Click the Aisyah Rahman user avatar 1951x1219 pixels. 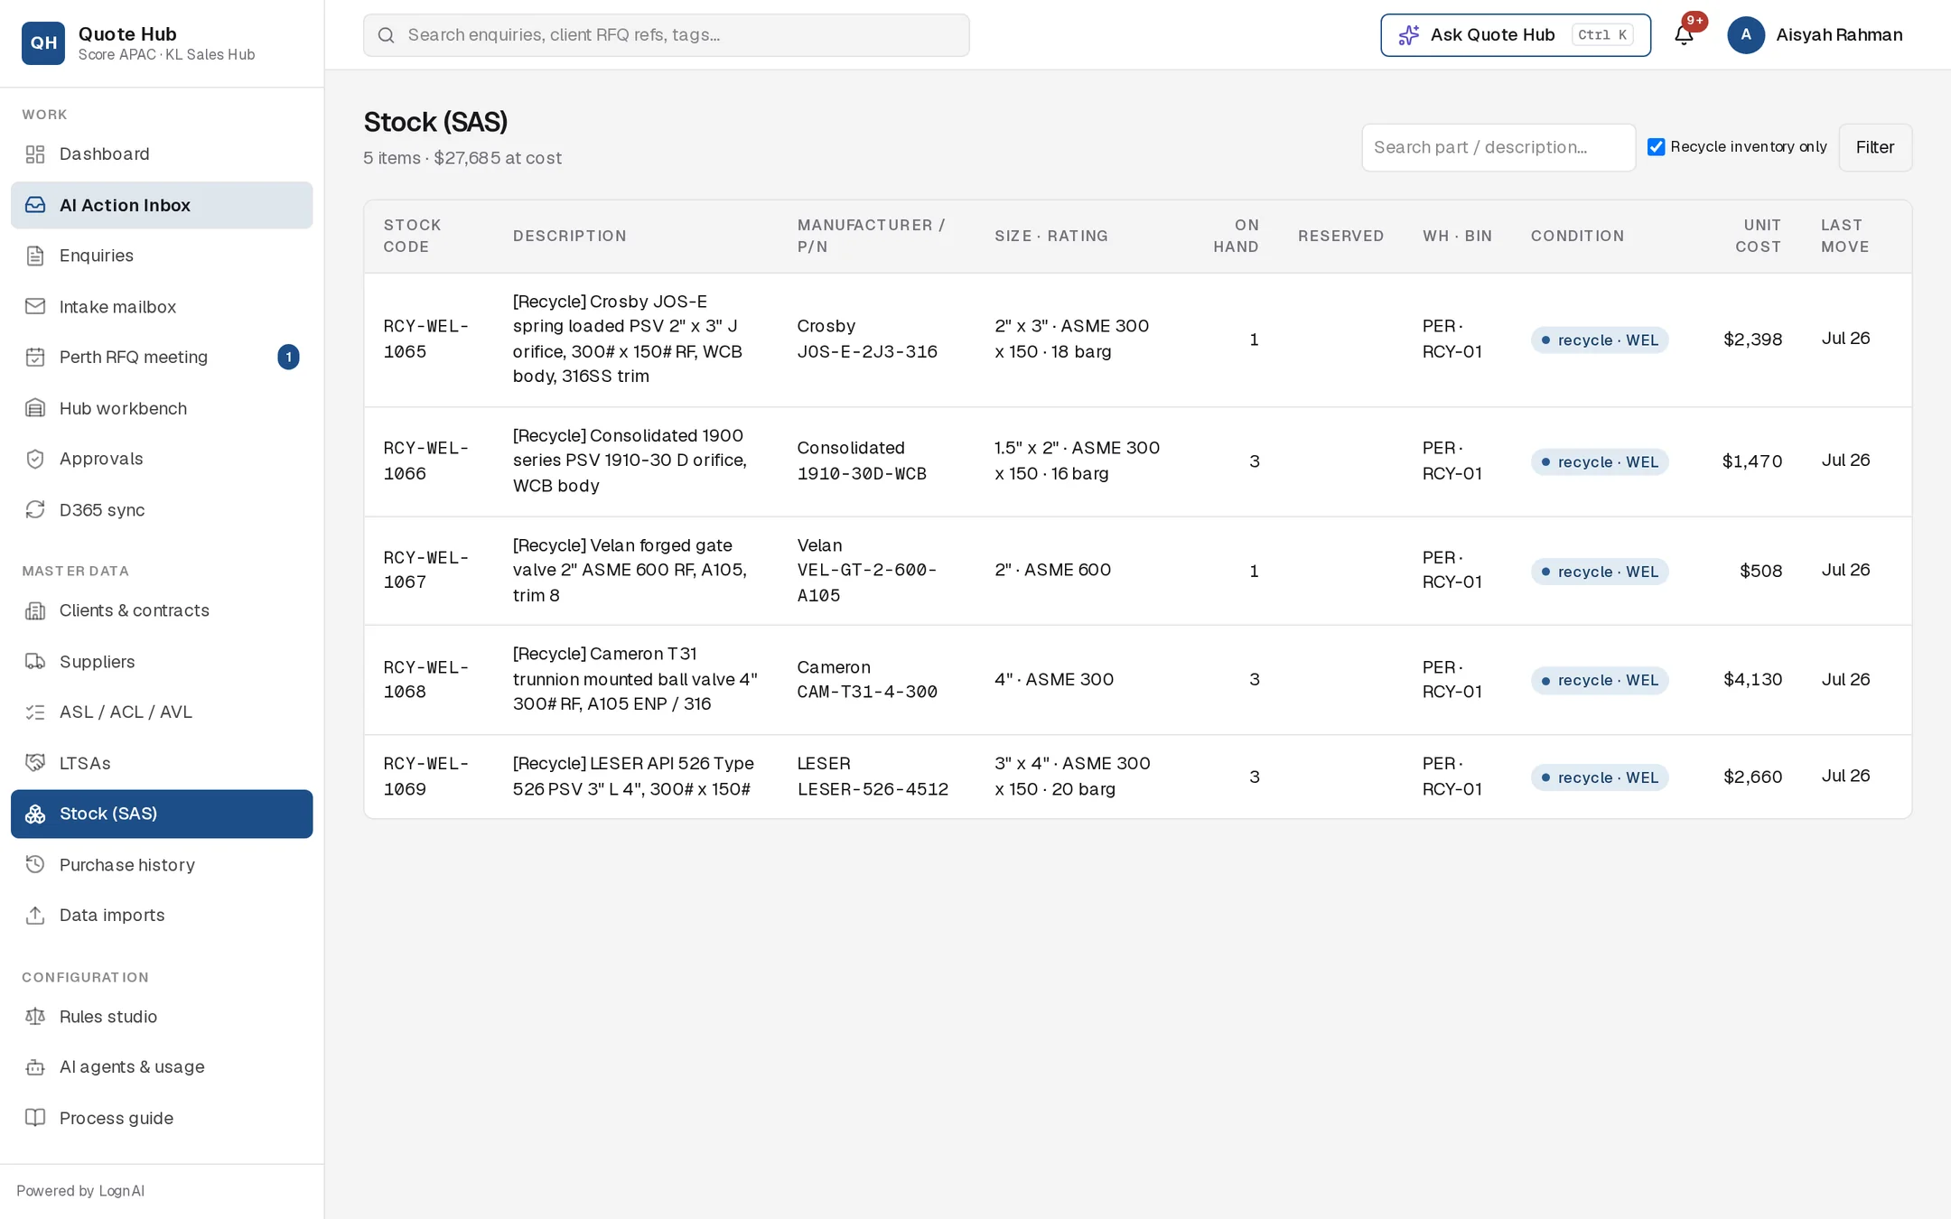[1746, 35]
